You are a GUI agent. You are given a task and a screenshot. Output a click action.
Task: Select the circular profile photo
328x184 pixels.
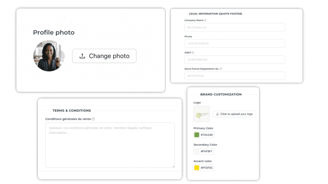[x=49, y=56]
